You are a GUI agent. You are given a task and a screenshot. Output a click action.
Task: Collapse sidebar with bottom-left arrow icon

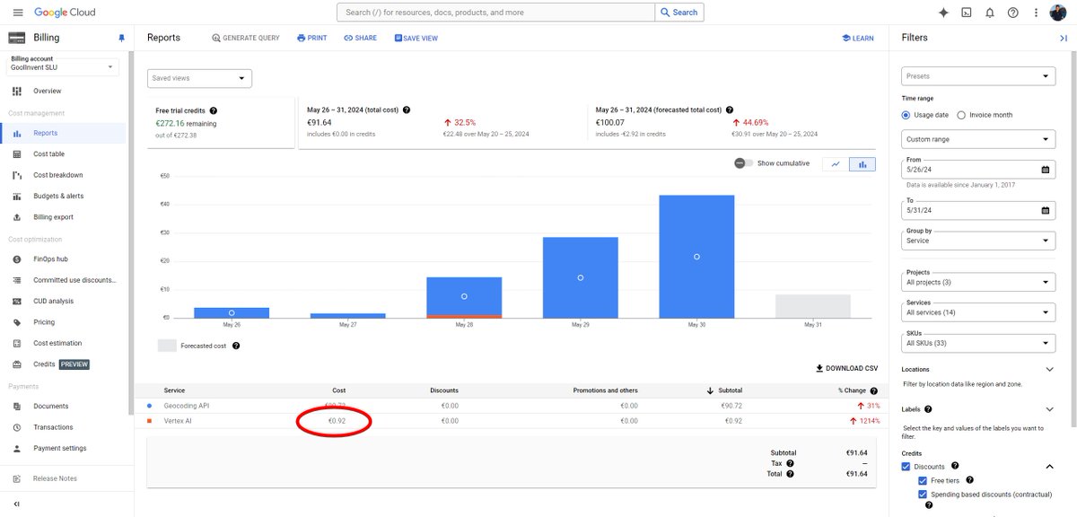[16, 504]
